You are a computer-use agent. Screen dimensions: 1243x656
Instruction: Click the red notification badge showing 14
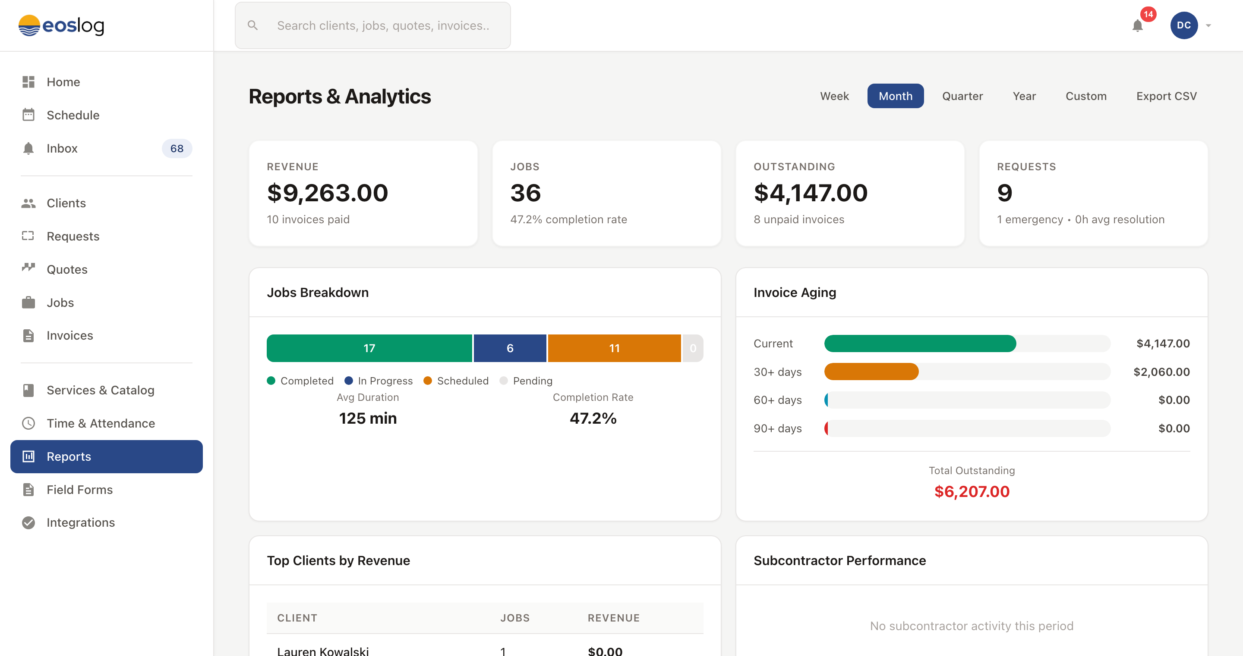click(x=1148, y=14)
